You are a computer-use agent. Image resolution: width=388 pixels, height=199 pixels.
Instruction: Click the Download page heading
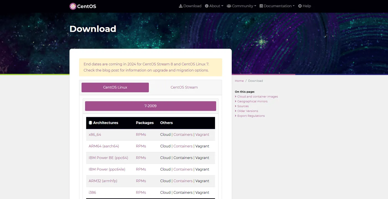[93, 29]
